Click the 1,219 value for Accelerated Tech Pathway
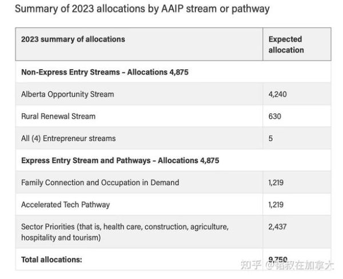The height and width of the screenshot is (279, 343). tap(277, 205)
